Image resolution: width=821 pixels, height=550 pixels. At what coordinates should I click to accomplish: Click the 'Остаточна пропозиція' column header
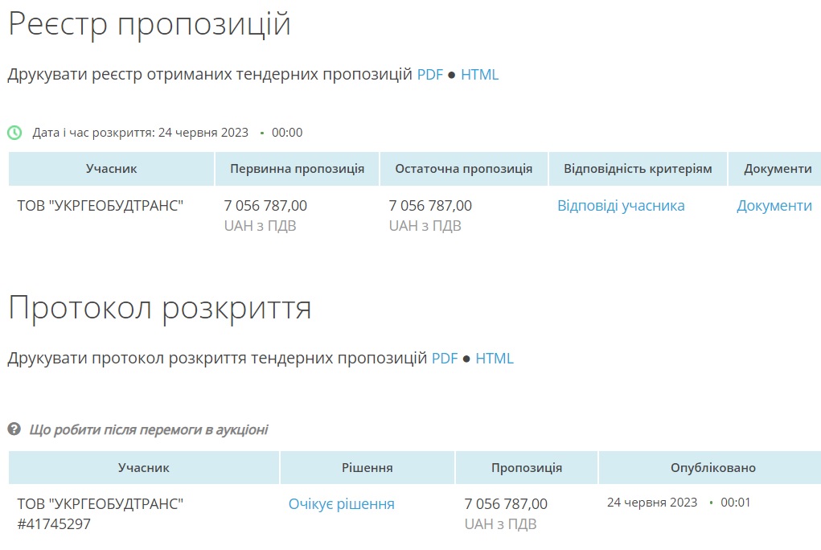(463, 169)
